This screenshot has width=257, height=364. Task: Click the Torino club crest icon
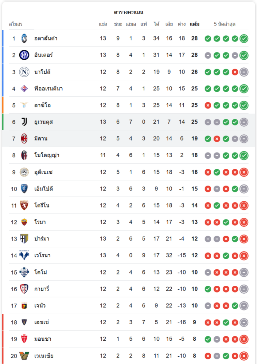click(24, 206)
